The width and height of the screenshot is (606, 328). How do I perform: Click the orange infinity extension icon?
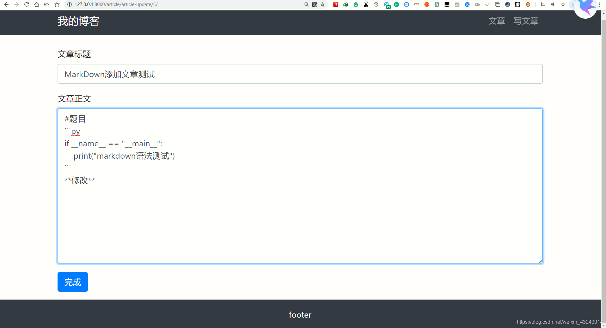427,4
